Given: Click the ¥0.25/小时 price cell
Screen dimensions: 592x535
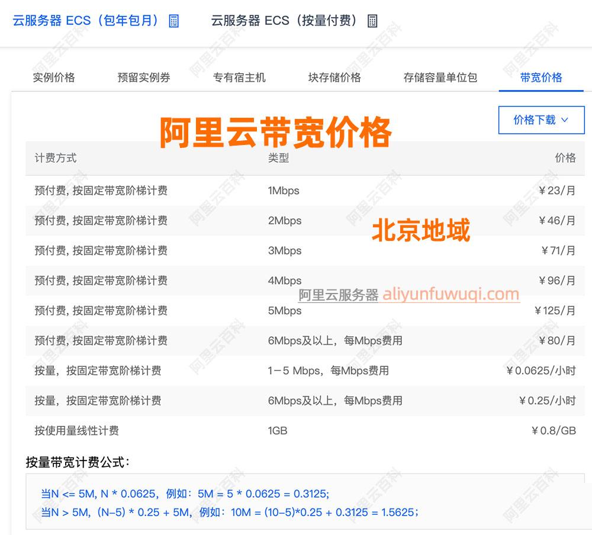Looking at the screenshot, I should coord(548,401).
